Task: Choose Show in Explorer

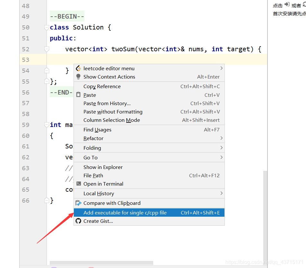Action: pyautogui.click(x=149, y=167)
